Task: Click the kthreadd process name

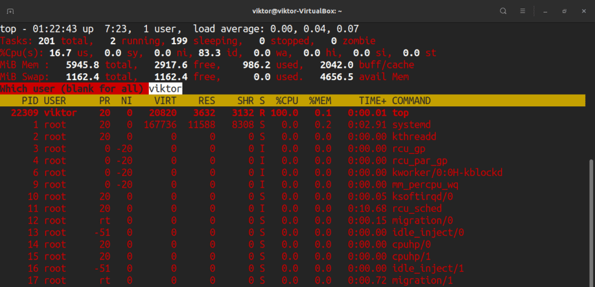Action: 414,137
